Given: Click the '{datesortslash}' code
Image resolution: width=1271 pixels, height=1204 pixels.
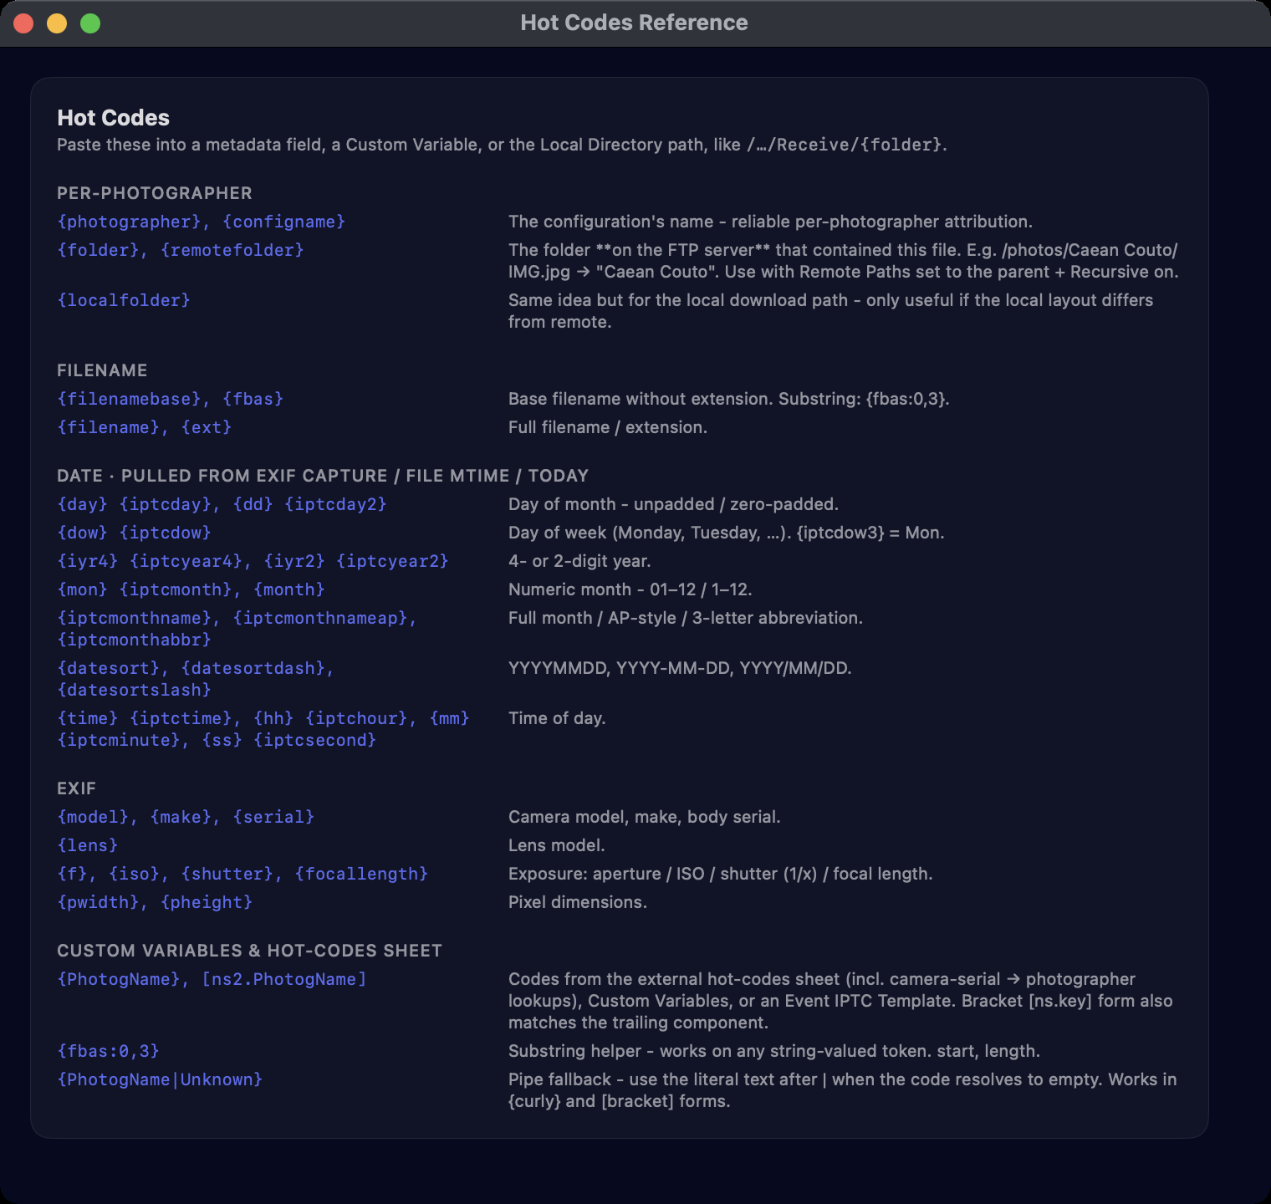Looking at the screenshot, I should (x=134, y=690).
